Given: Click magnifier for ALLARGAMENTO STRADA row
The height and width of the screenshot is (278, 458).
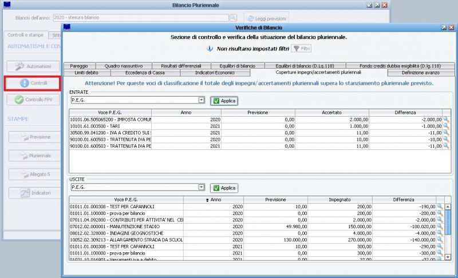Looking at the screenshot, I should tap(440, 240).
